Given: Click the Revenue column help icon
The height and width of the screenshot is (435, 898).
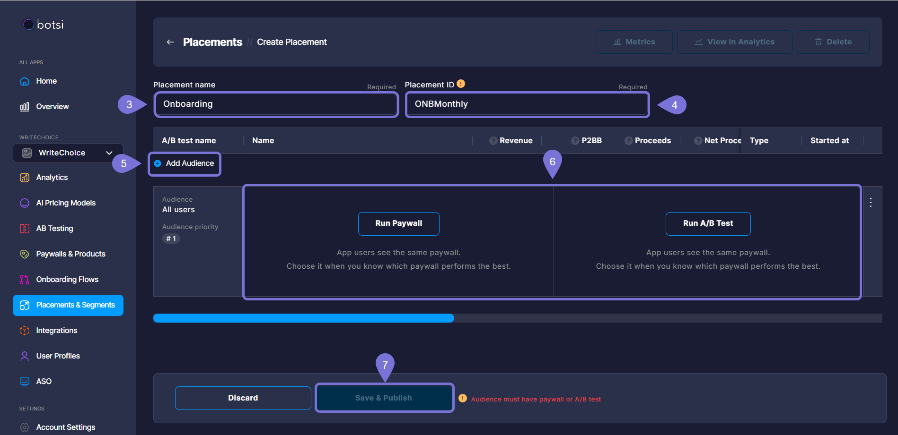Looking at the screenshot, I should click(493, 141).
